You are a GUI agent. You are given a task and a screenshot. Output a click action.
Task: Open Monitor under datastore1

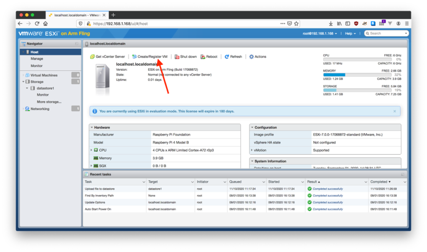(43, 95)
